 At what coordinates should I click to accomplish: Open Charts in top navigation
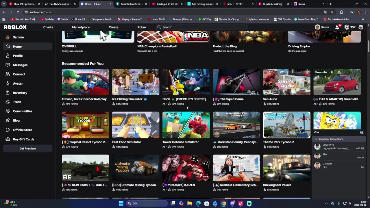point(48,27)
